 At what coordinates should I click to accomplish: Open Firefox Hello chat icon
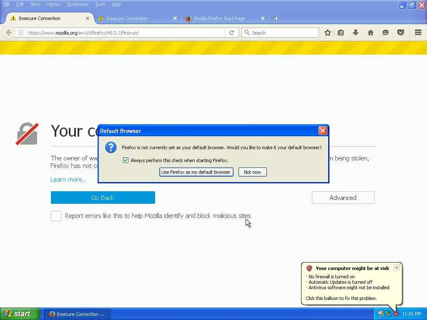click(385, 32)
